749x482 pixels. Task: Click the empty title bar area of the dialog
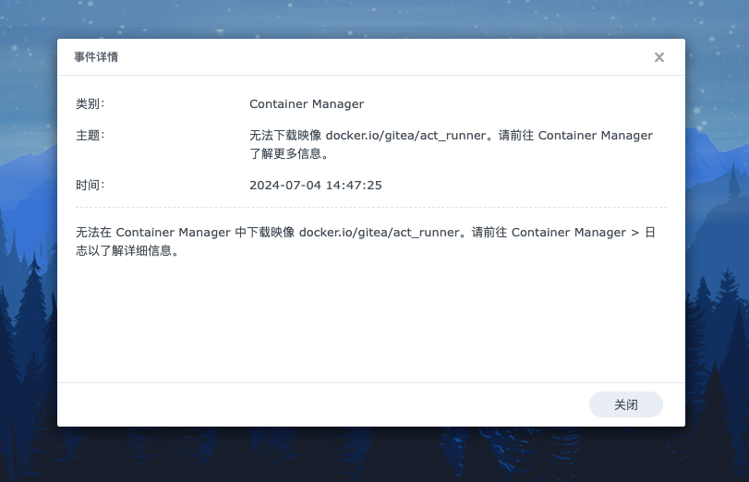pyautogui.click(x=369, y=57)
